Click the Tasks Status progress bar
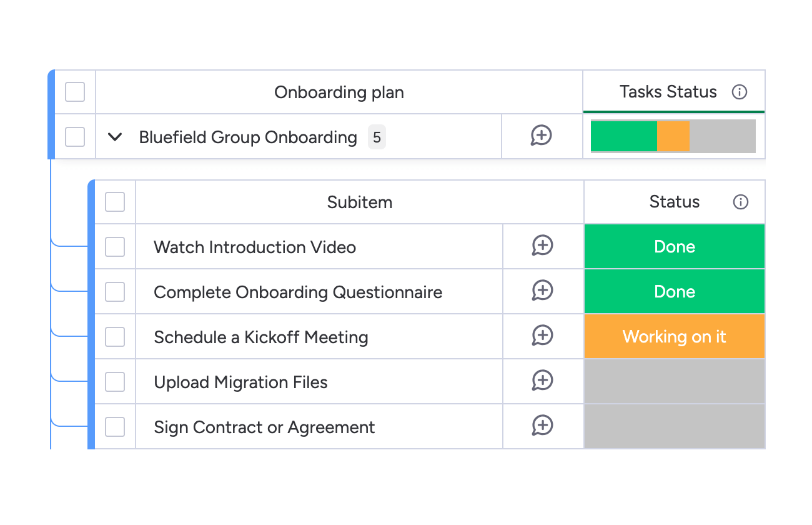Image resolution: width=812 pixels, height=525 pixels. click(x=673, y=136)
